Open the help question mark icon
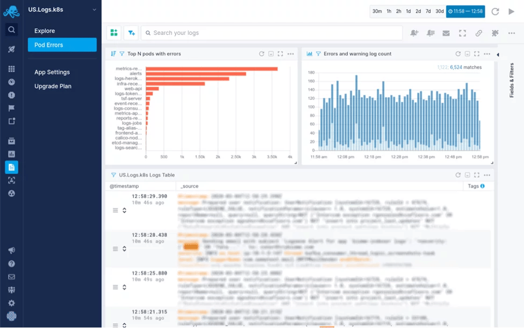The width and height of the screenshot is (524, 328). 11,264
